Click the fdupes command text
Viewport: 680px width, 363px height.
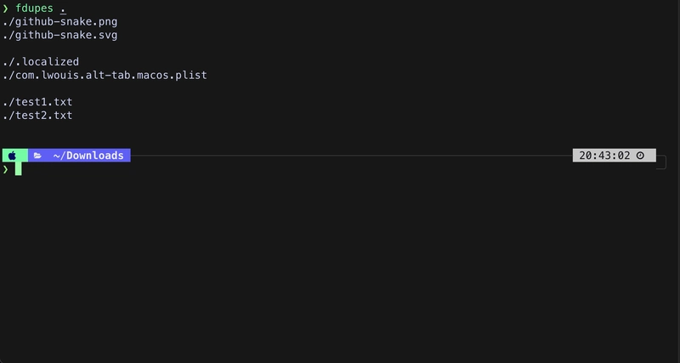pos(33,8)
